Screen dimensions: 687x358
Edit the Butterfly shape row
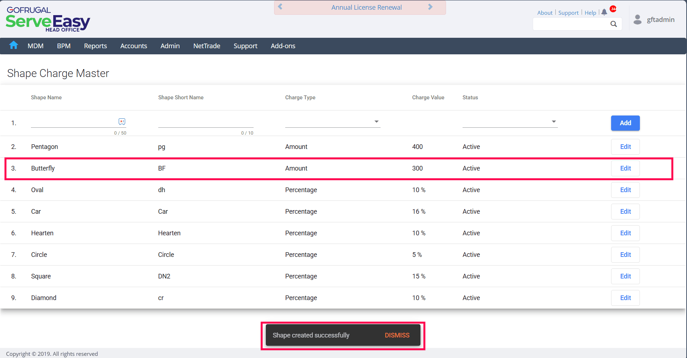point(625,168)
